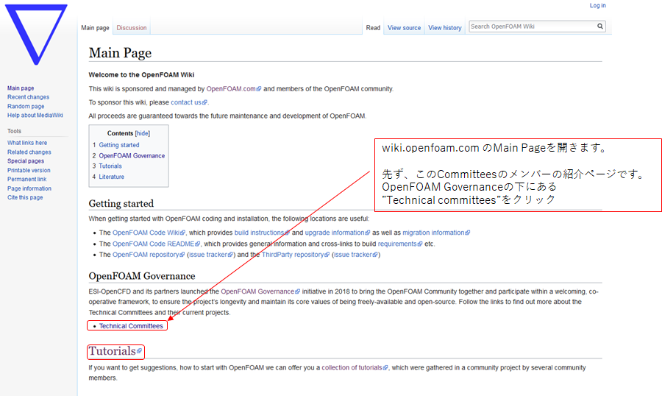This screenshot has width=662, height=396.
Task: Open What links here tool
Action: [x=27, y=143]
